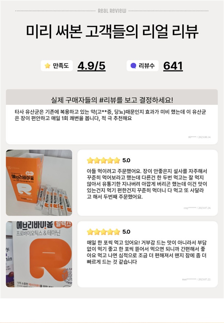Image resolution: width=224 pixels, height=323 pixels.
Task: Click the purple speech bubble review icon
Action: pyautogui.click(x=133, y=66)
